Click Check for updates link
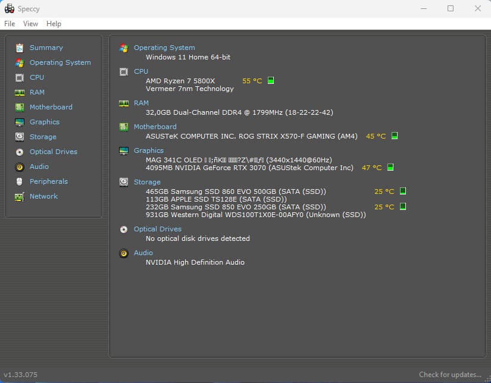Screen dimensions: 491x383 [450, 375]
